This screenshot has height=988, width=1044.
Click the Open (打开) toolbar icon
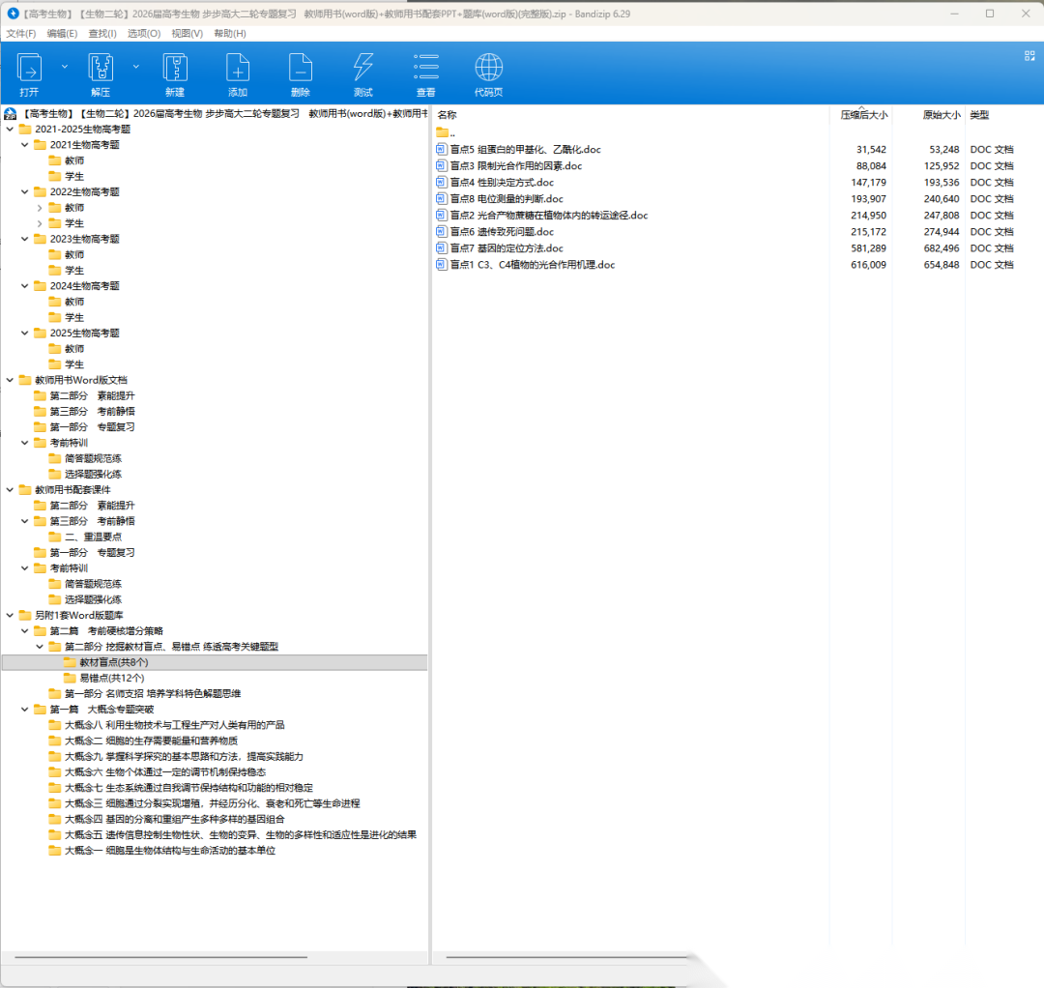(x=30, y=68)
